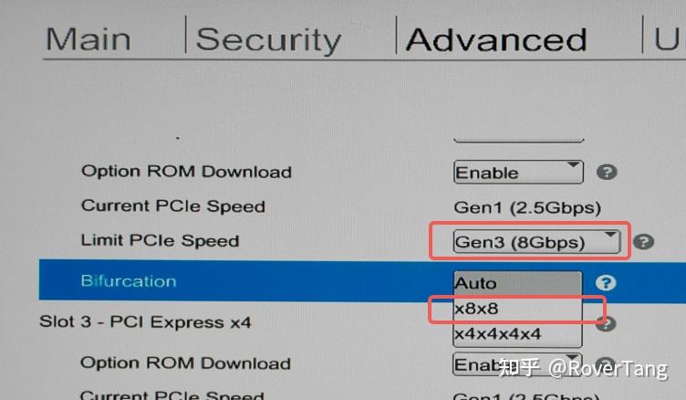Open Slot 3 Option ROM Download dropdown
Screen dimensions: 686x400
coord(517,364)
